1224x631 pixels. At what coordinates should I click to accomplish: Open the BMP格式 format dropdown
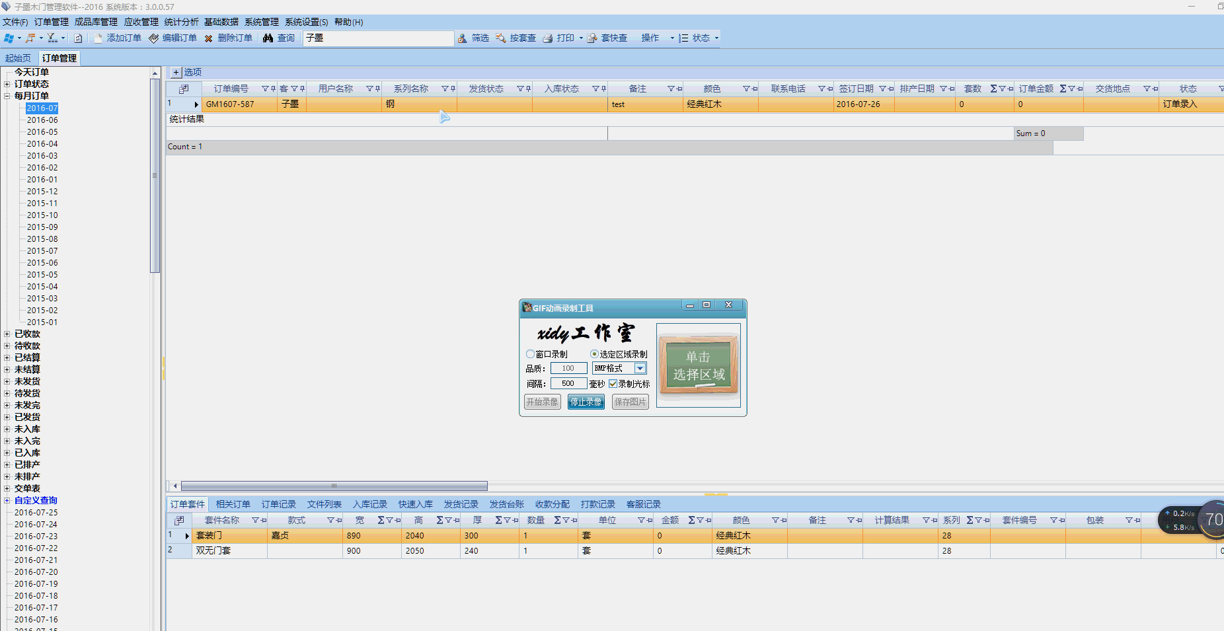pyautogui.click(x=640, y=369)
